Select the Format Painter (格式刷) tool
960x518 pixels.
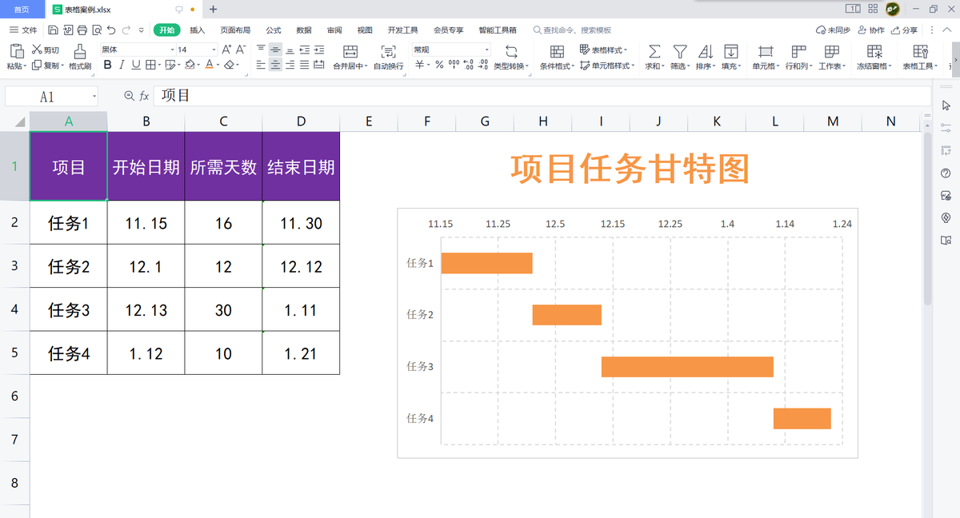(x=80, y=58)
